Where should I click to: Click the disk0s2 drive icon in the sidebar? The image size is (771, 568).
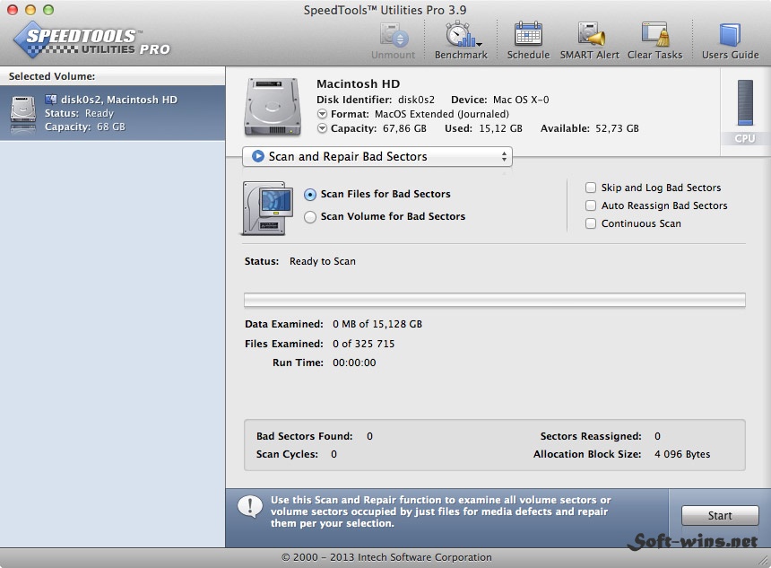(x=23, y=113)
